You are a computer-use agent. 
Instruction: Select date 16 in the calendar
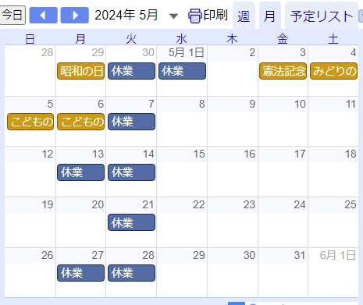[250, 154]
